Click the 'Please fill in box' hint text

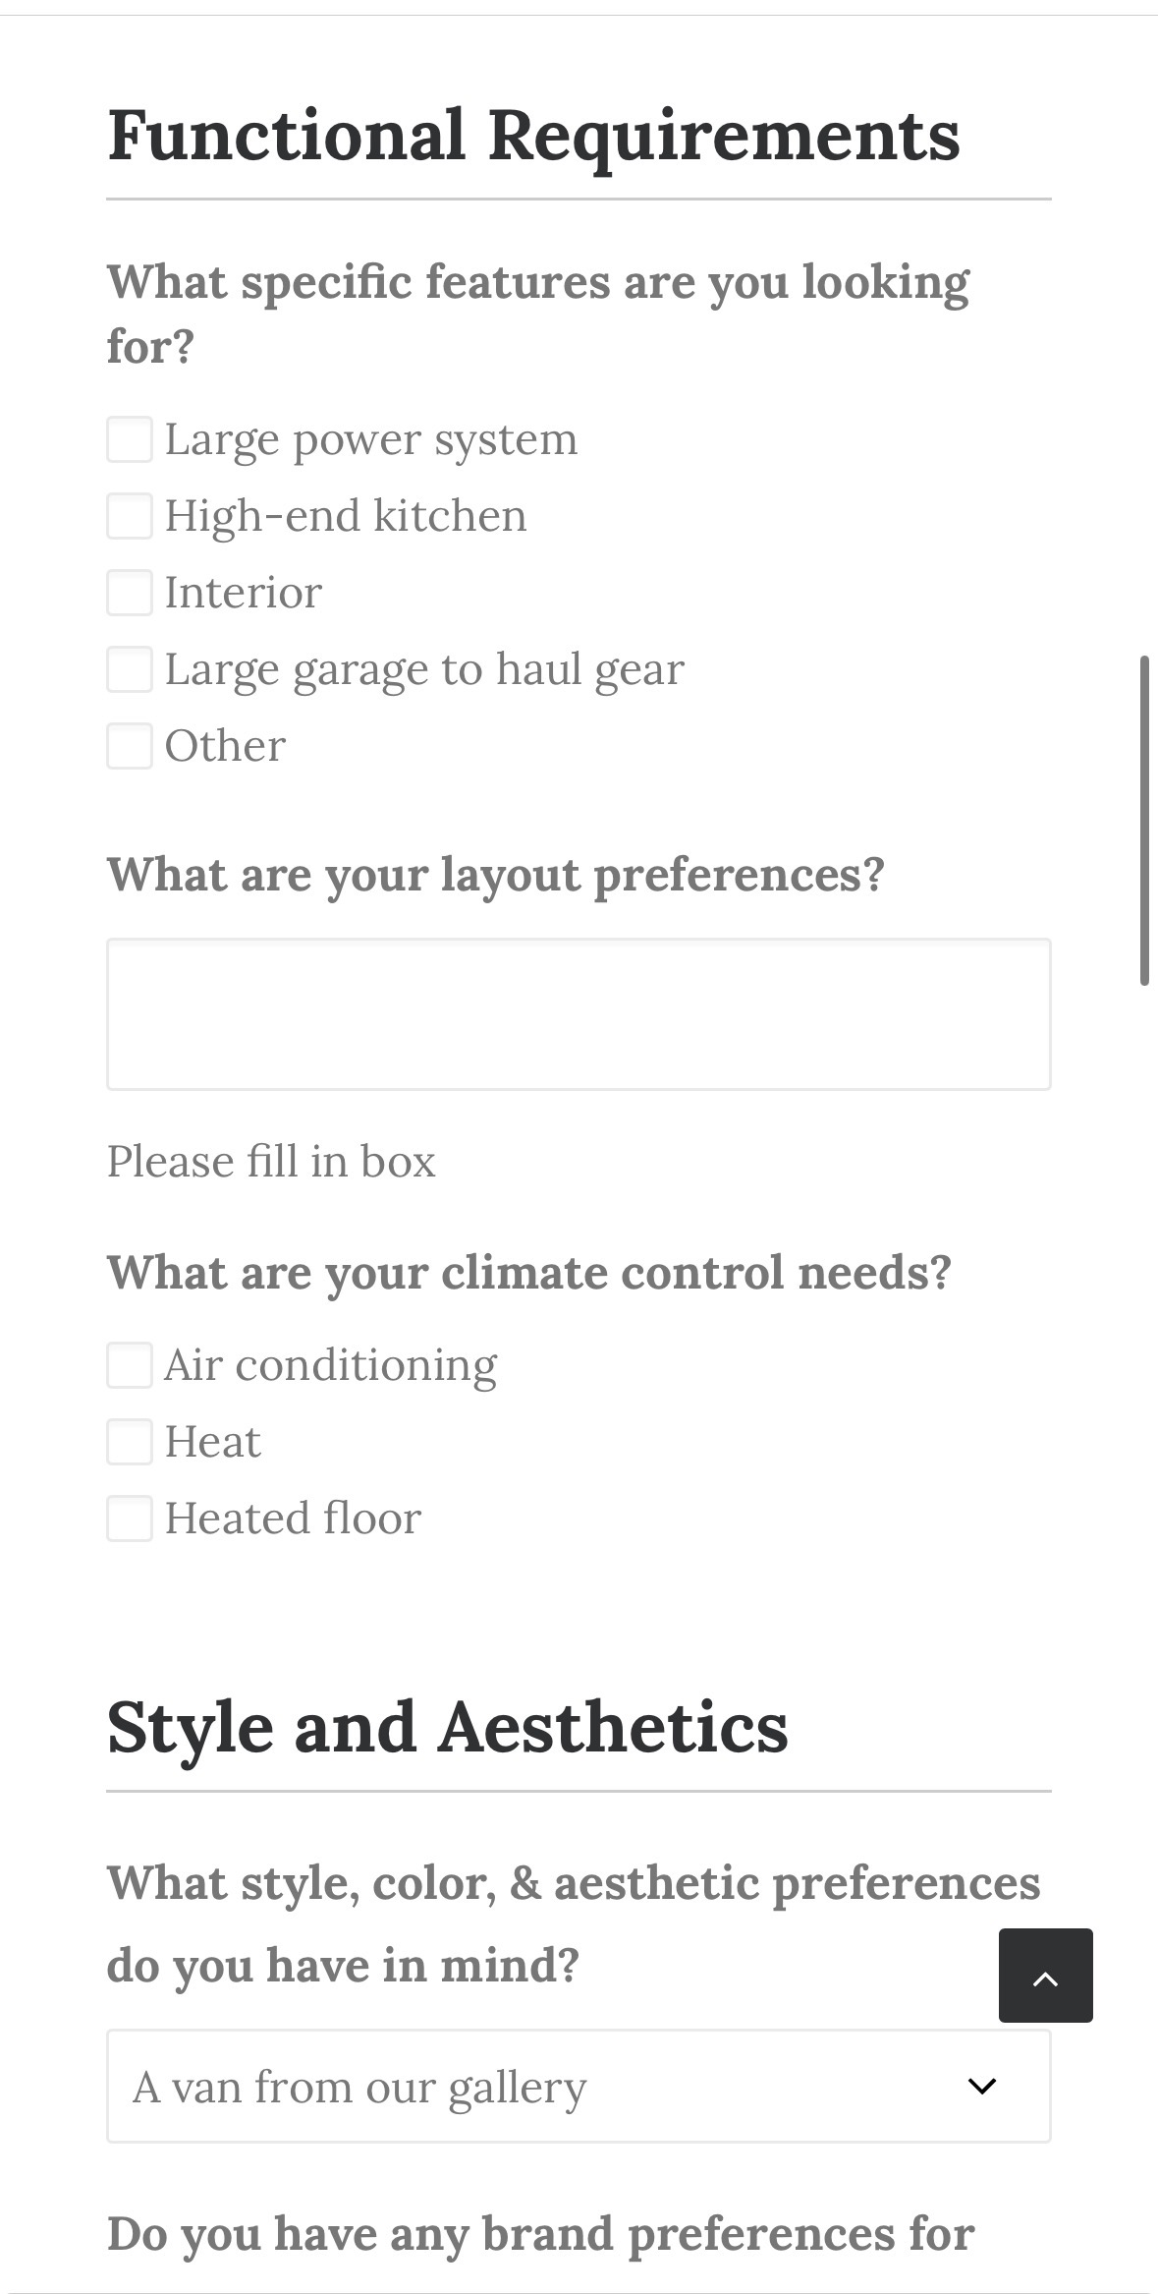pos(271,1162)
